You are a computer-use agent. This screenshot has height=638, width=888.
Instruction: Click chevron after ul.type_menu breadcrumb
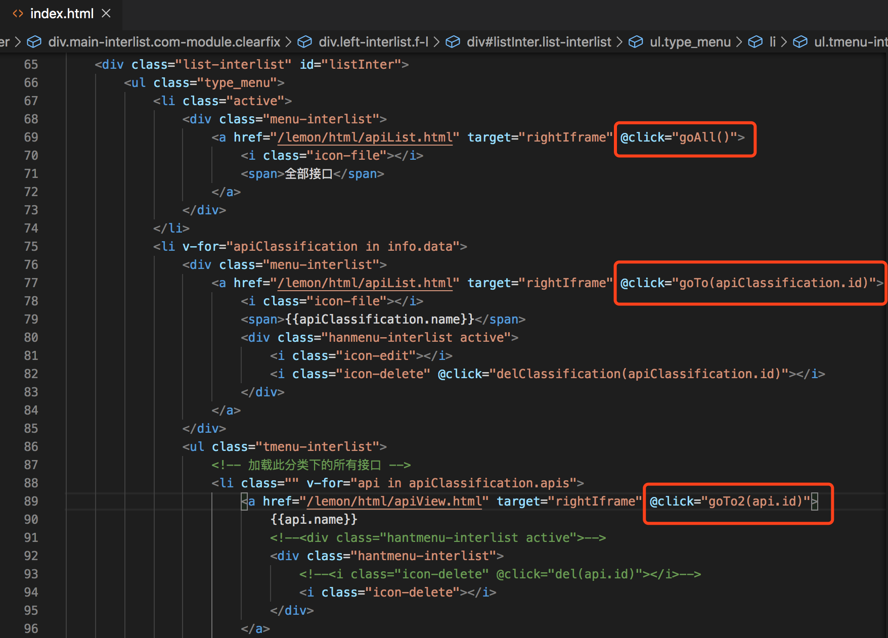(x=739, y=42)
